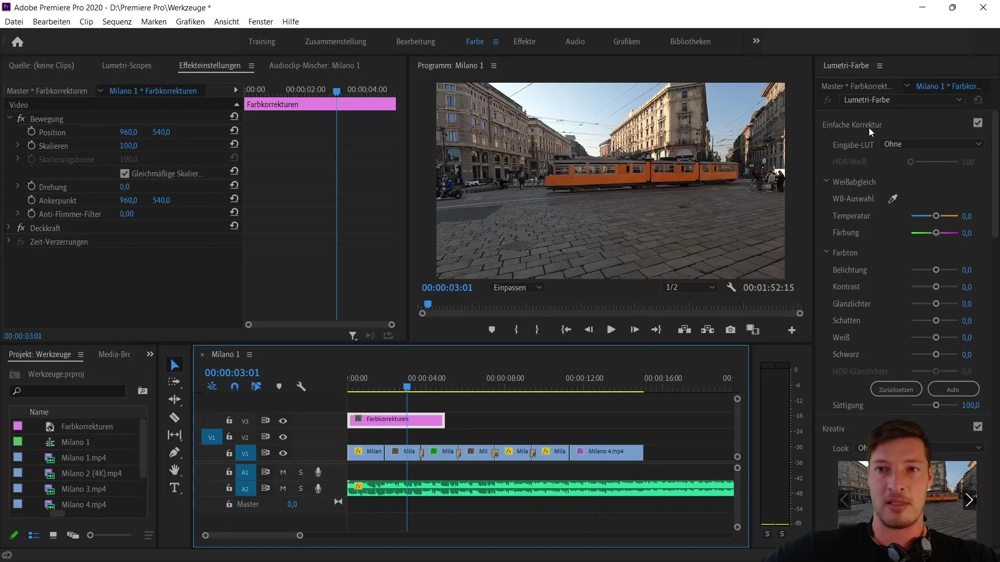1000x562 pixels.
Task: Click the Lift button
Action: point(684,330)
